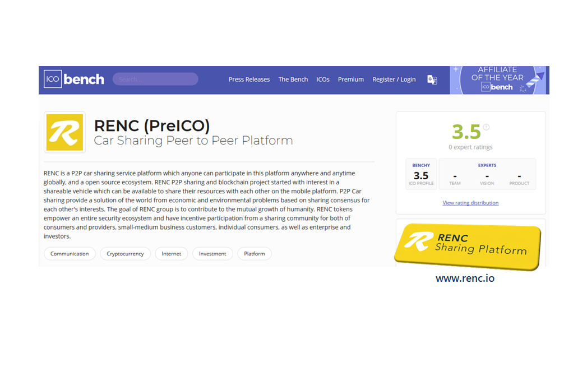Click the RENC yellow R logo

[x=64, y=132]
